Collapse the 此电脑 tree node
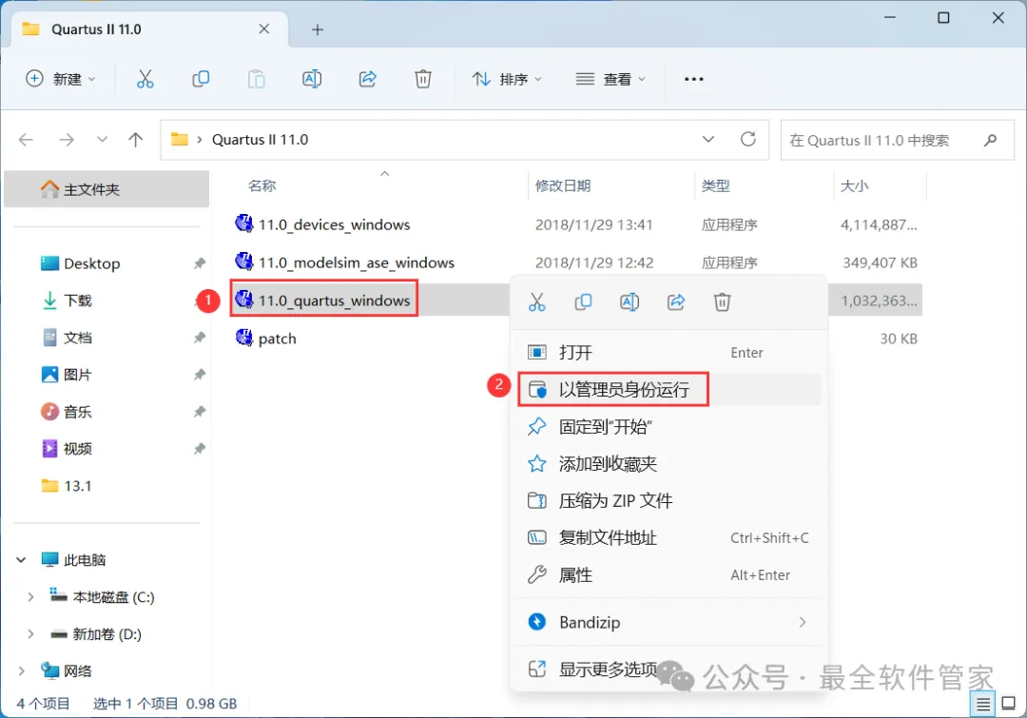Screen dimensions: 1027x718 (x=21, y=559)
